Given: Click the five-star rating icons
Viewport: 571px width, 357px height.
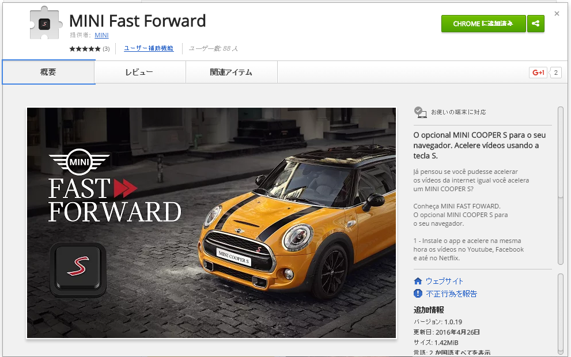Looking at the screenshot, I should point(85,49).
